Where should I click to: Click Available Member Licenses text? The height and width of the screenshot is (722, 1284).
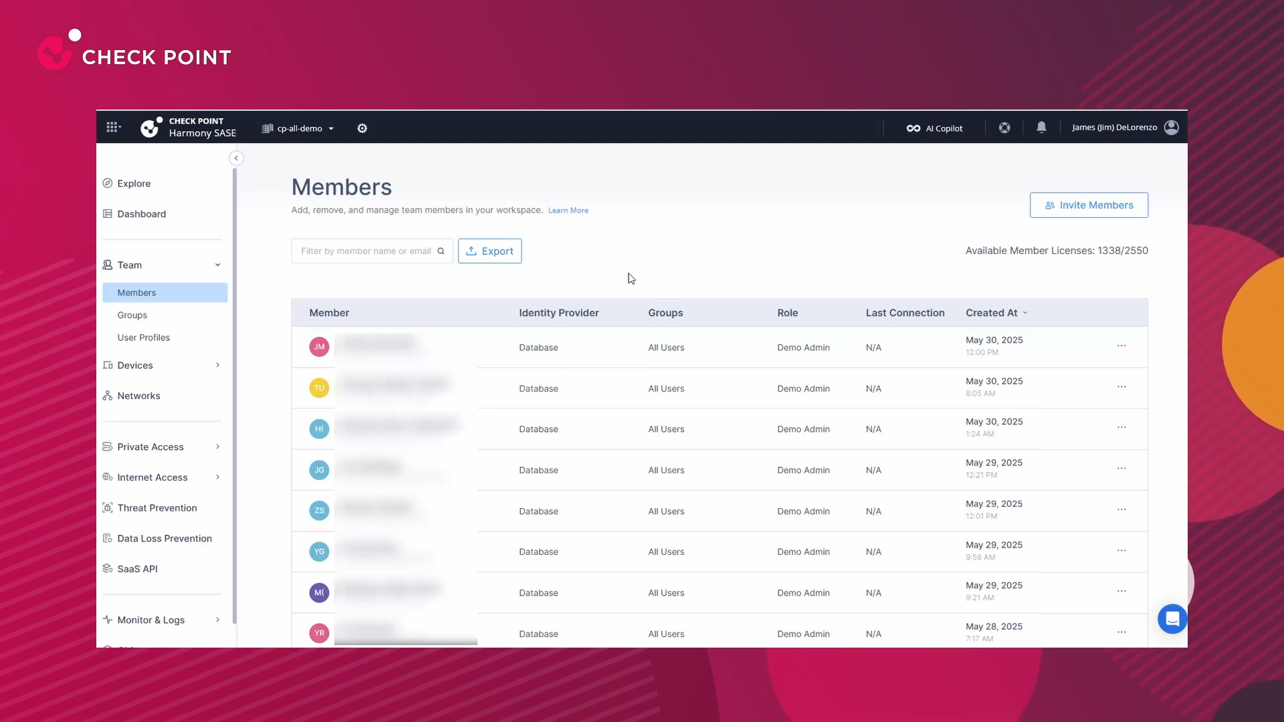click(x=1057, y=251)
